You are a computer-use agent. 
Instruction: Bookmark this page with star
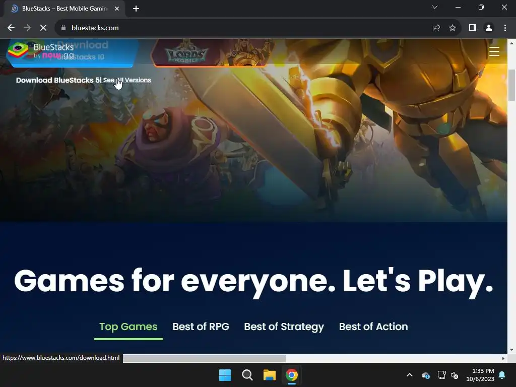(453, 28)
